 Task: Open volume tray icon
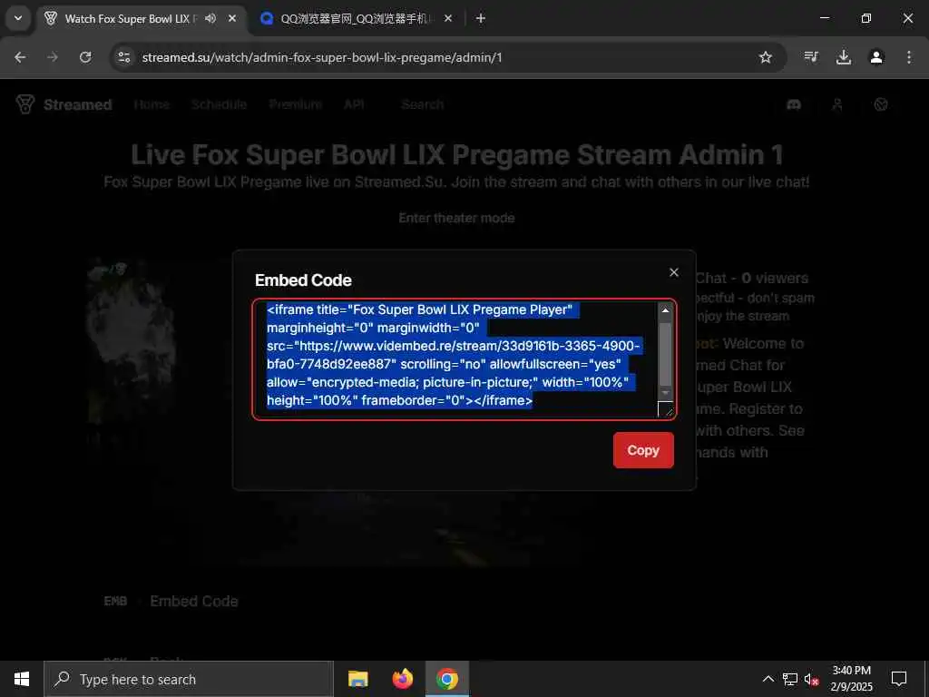812,679
